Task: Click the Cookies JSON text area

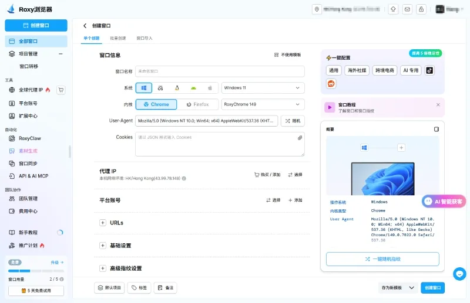Action: 220,144
